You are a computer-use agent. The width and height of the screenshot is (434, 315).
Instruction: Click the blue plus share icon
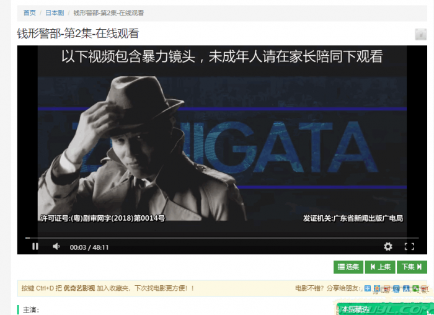click(x=368, y=288)
